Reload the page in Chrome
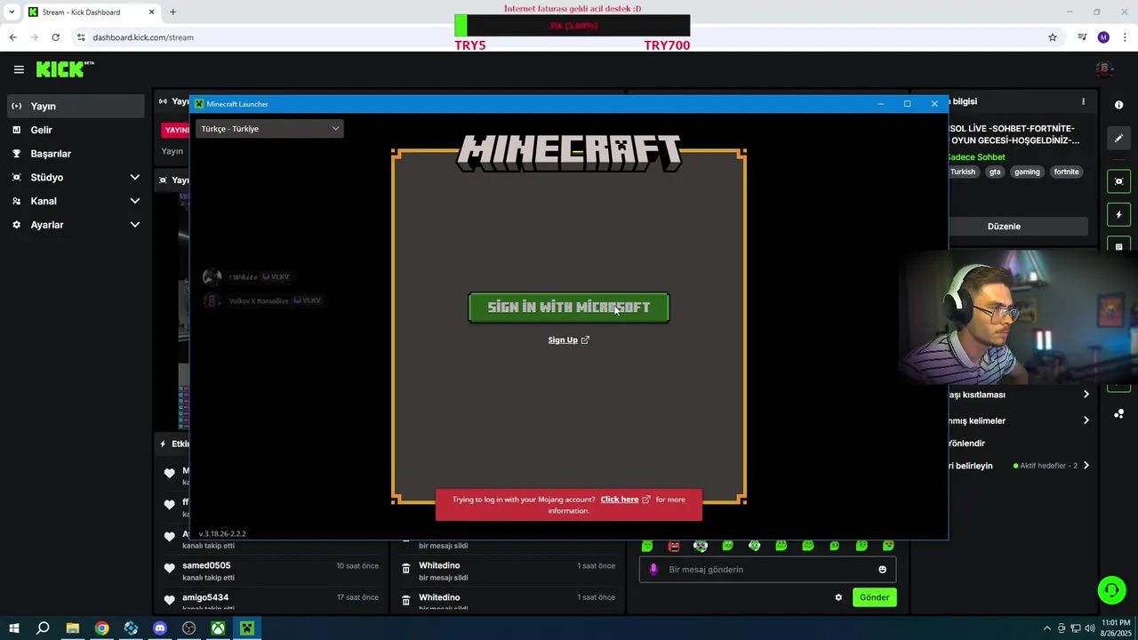 coord(55,37)
